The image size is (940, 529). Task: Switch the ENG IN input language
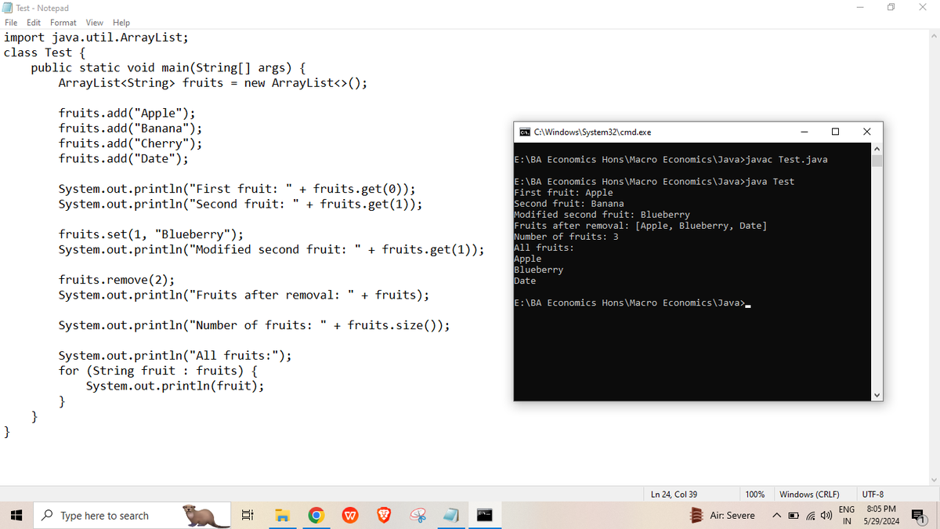point(847,516)
